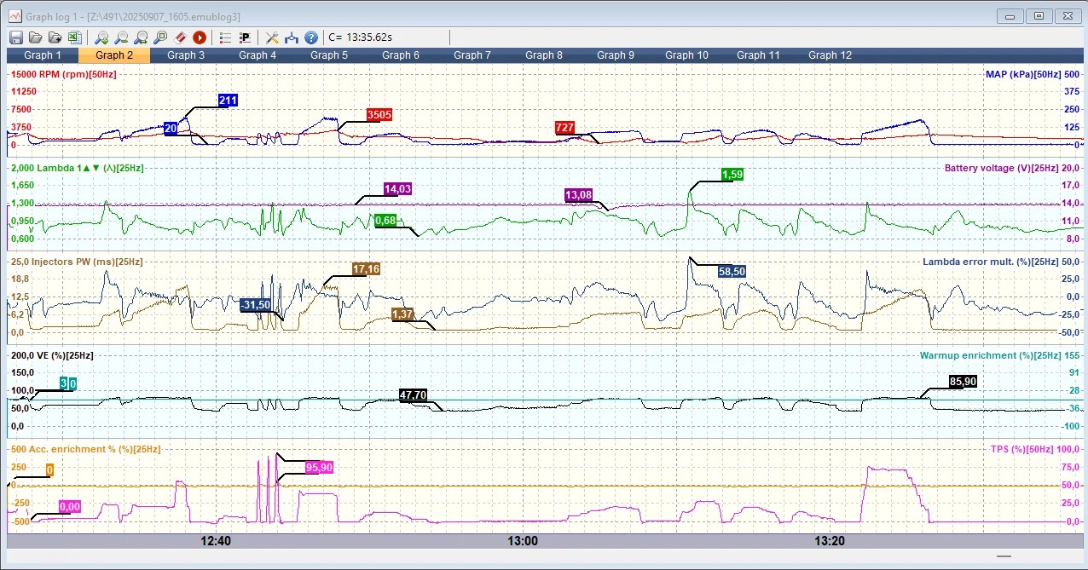Viewport: 1088px width, 570px height.
Task: Click the purple 13,08 voltage marker
Action: point(578,195)
